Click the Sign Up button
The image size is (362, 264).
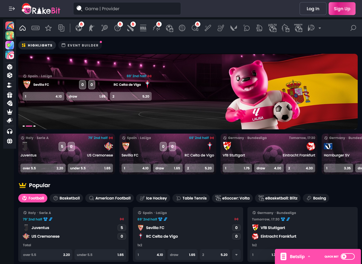[342, 9]
